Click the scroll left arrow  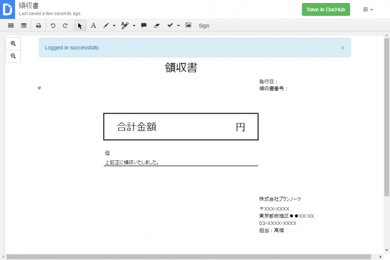click(x=3, y=257)
